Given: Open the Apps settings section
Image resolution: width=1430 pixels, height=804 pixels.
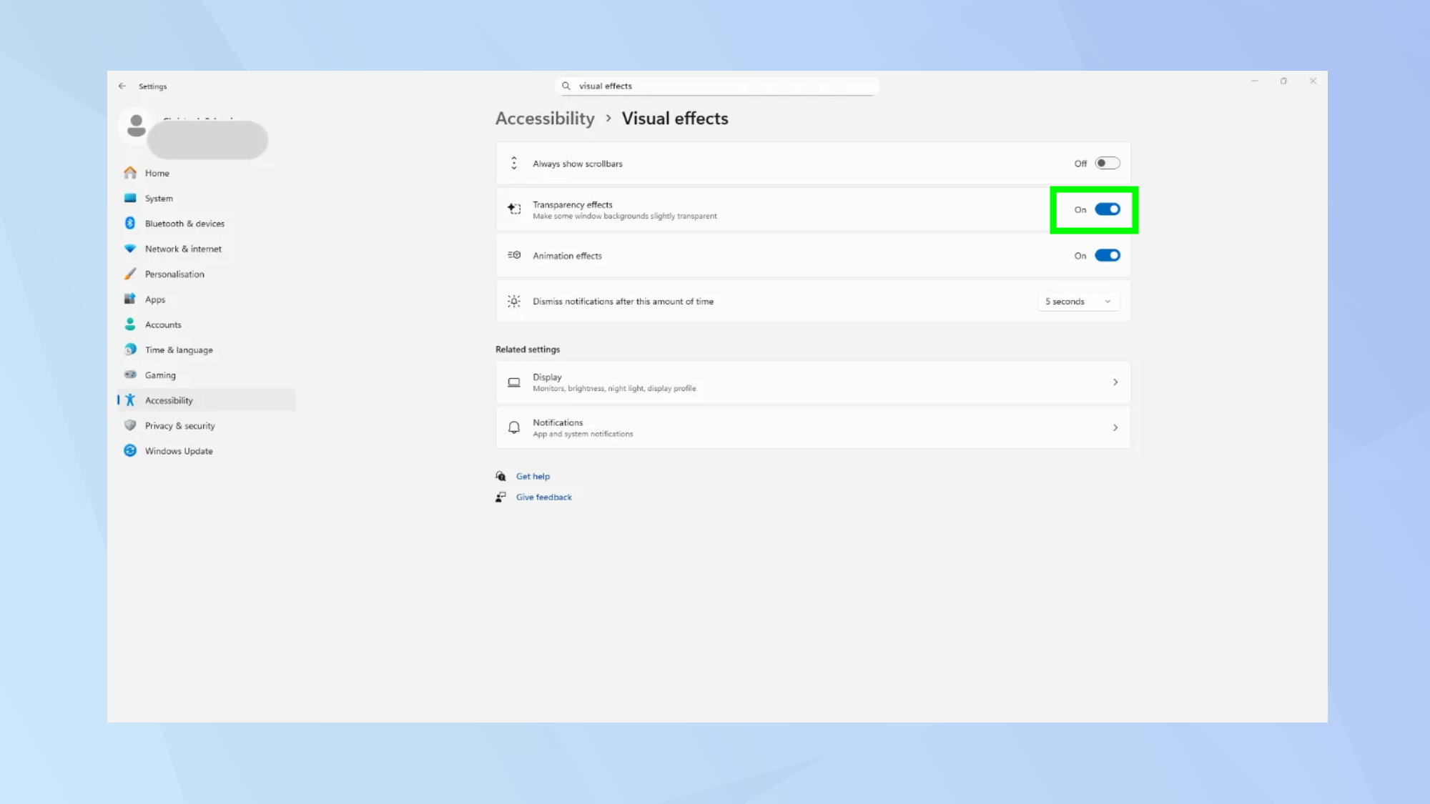Looking at the screenshot, I should pos(154,299).
